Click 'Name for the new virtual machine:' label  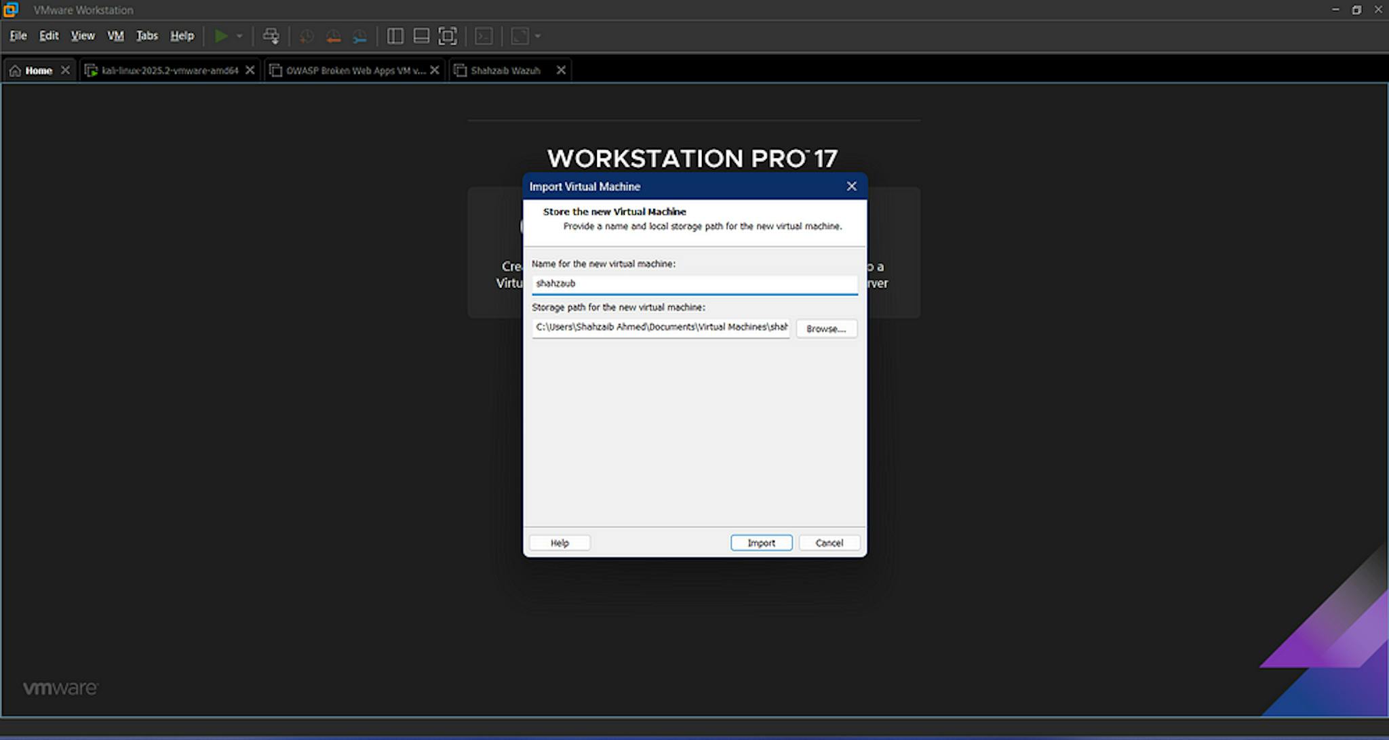604,264
